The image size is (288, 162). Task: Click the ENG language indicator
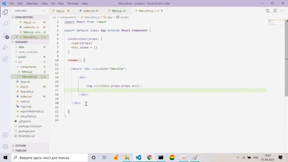point(256,157)
